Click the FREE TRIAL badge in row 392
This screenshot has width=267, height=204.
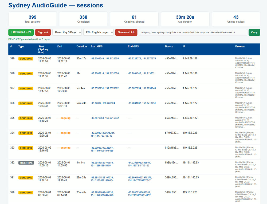(26, 163)
